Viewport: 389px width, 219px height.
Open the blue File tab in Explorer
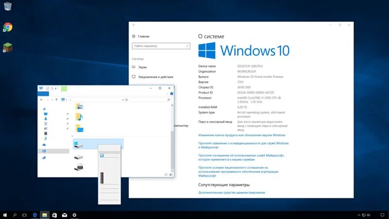tap(43, 93)
